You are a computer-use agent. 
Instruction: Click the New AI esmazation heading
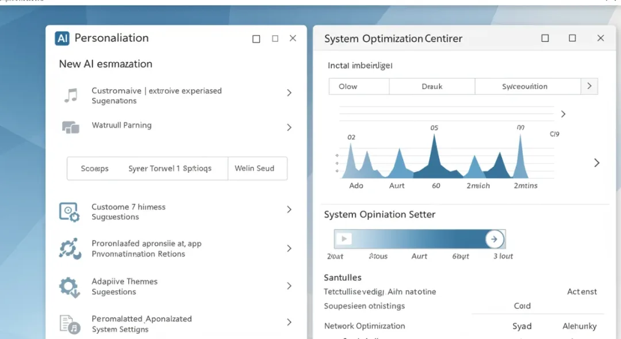pyautogui.click(x=105, y=64)
